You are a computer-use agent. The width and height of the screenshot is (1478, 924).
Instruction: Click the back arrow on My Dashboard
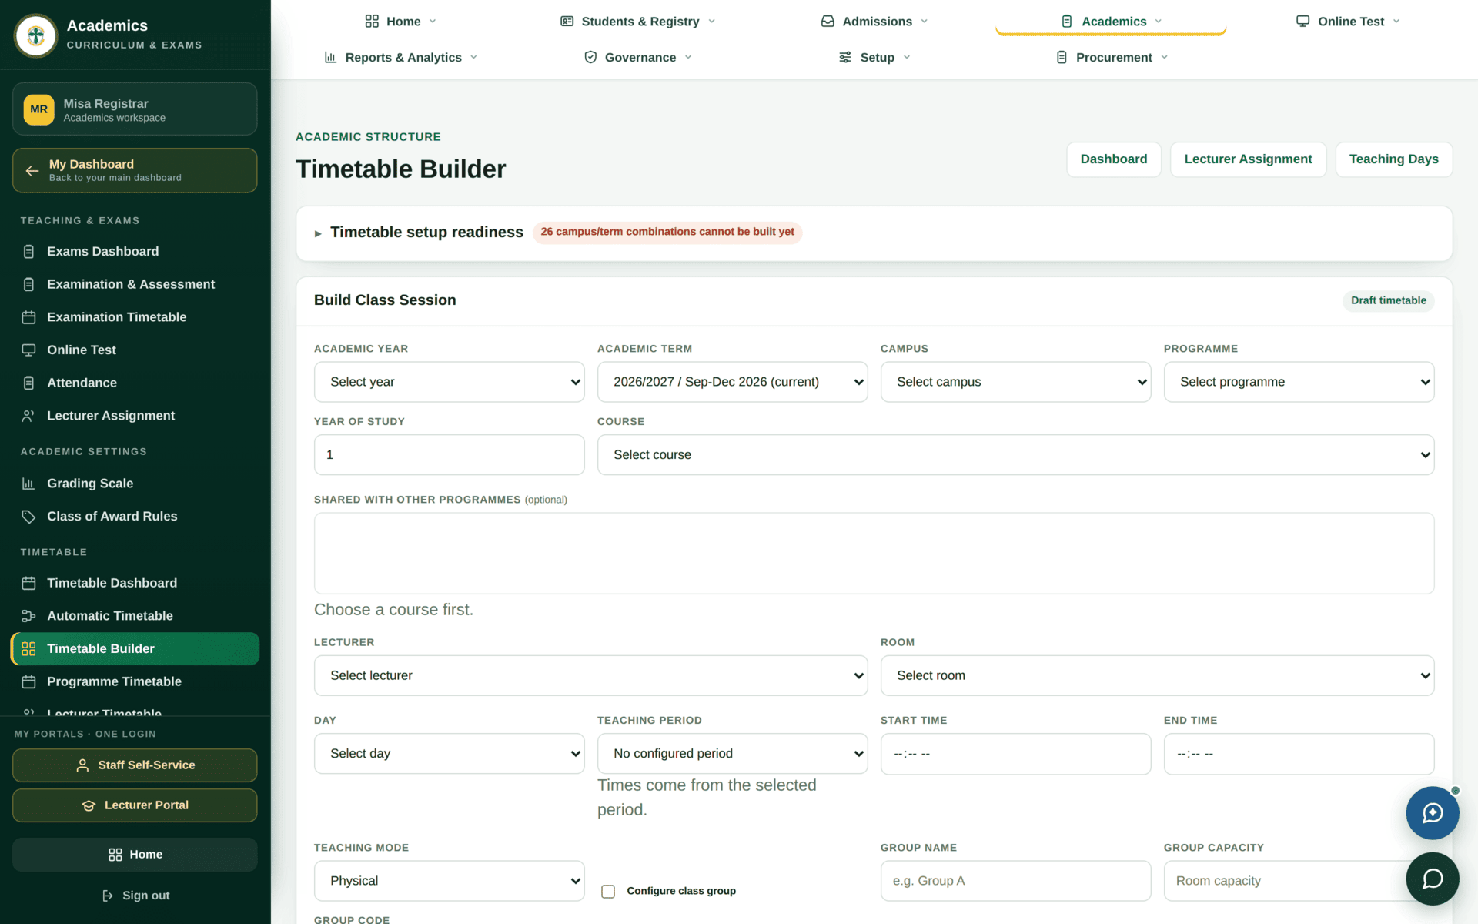[32, 171]
